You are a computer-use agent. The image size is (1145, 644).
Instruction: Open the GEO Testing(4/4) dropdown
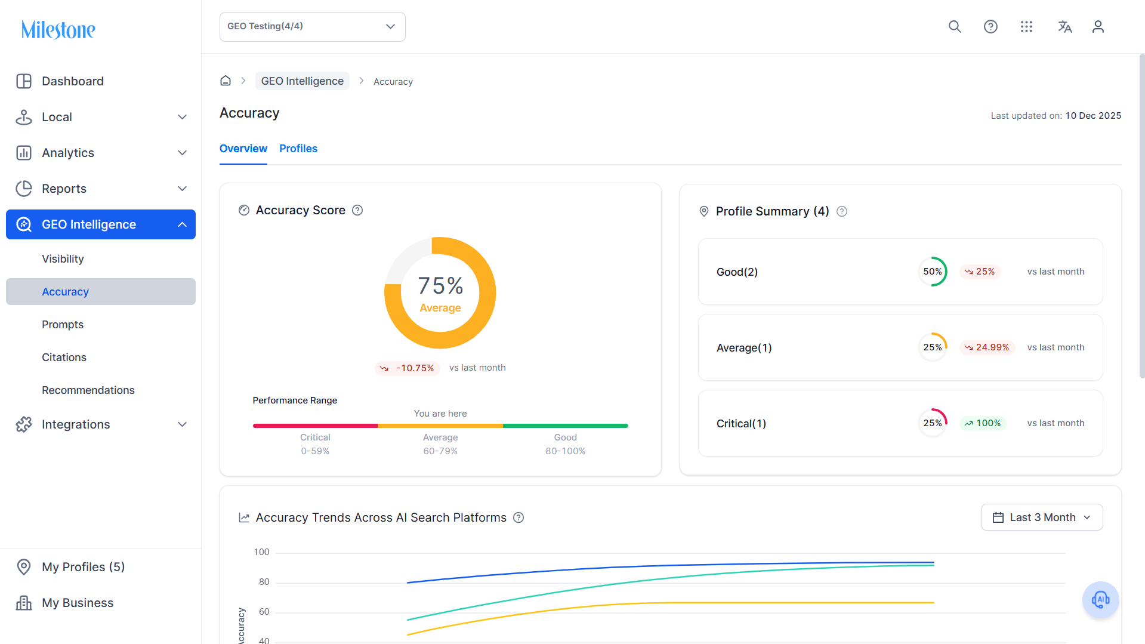click(x=313, y=27)
